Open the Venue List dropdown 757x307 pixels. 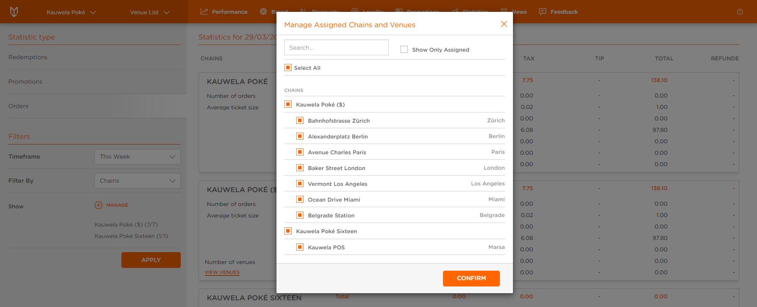[x=150, y=12]
